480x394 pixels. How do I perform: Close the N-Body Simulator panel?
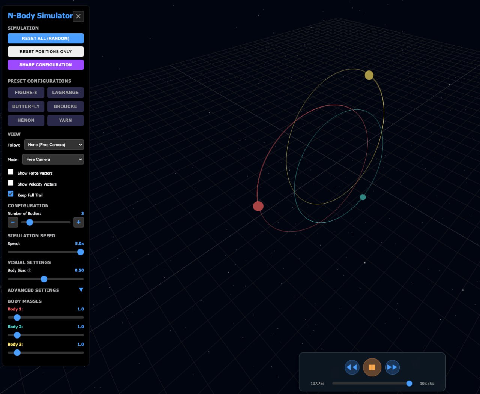tap(78, 16)
